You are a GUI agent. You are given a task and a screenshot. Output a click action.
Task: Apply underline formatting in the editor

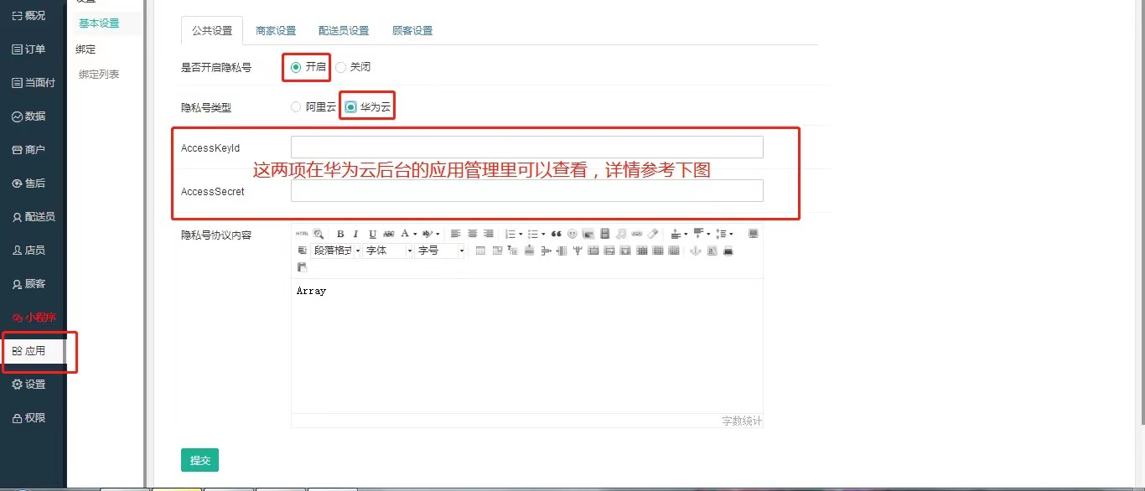point(372,234)
